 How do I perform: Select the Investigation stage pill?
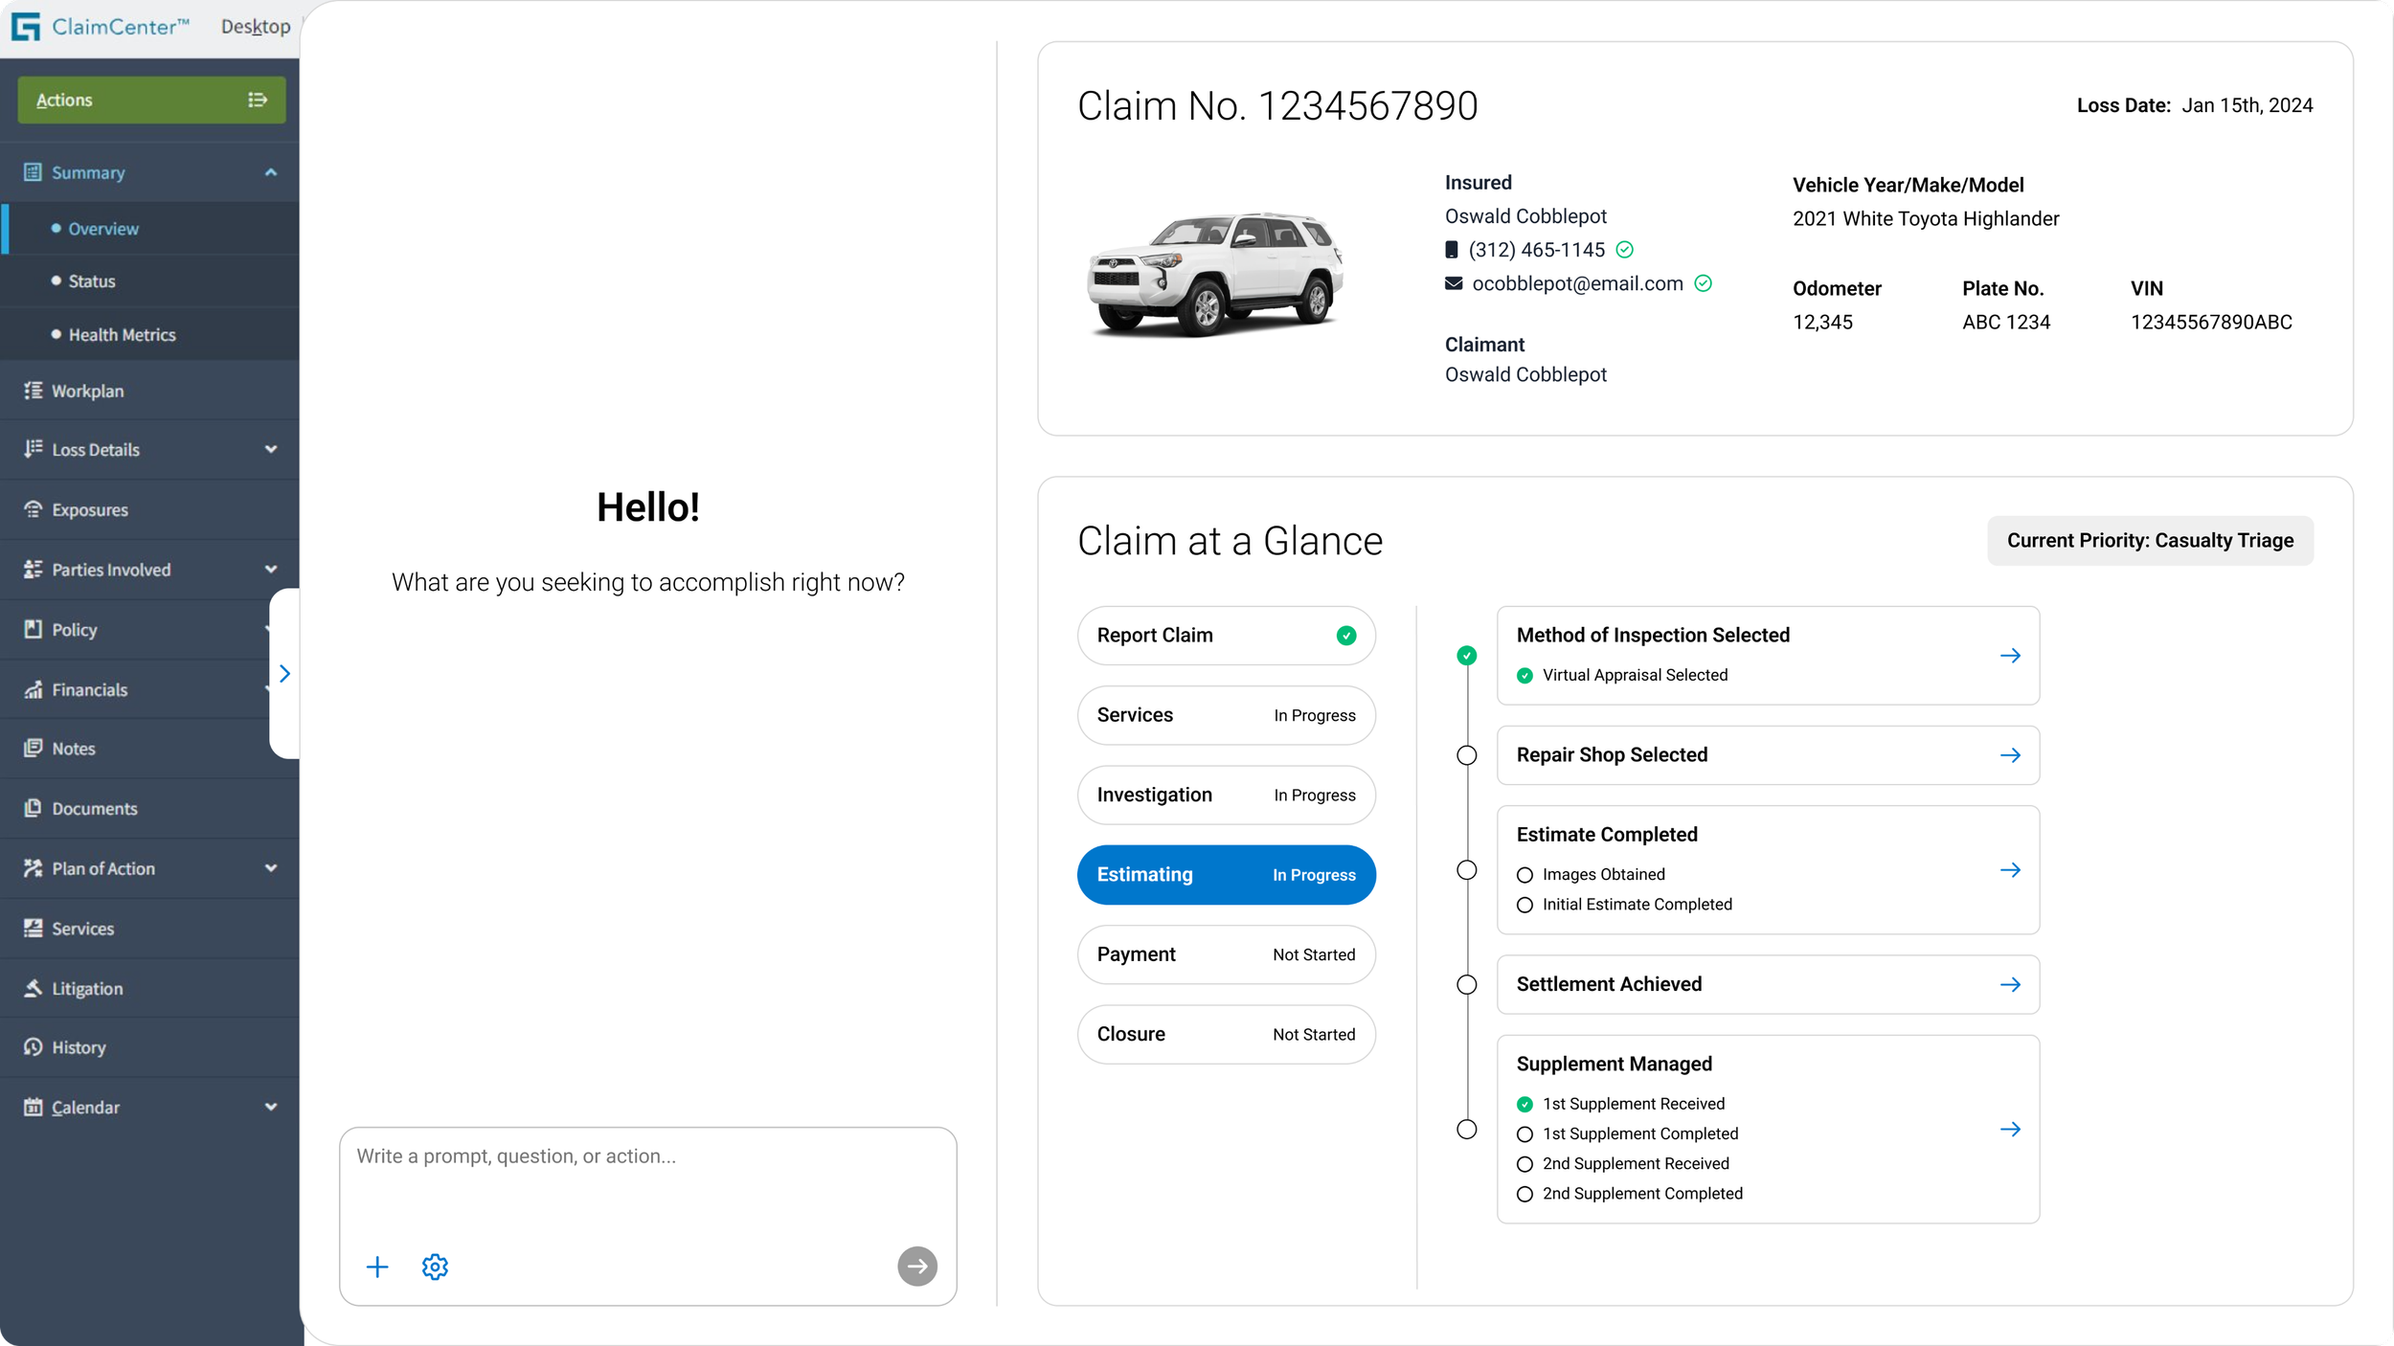(1226, 795)
